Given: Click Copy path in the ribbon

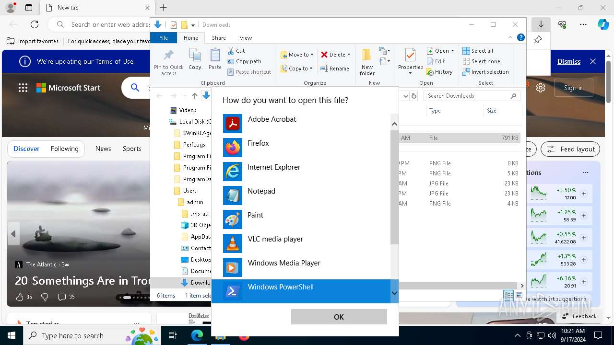Looking at the screenshot, I should click(x=244, y=61).
